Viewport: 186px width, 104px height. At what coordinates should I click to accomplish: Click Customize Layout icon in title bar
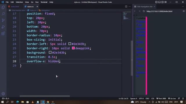point(165,2)
